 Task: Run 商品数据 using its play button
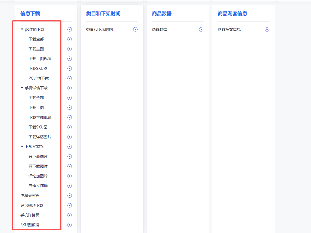click(201, 29)
